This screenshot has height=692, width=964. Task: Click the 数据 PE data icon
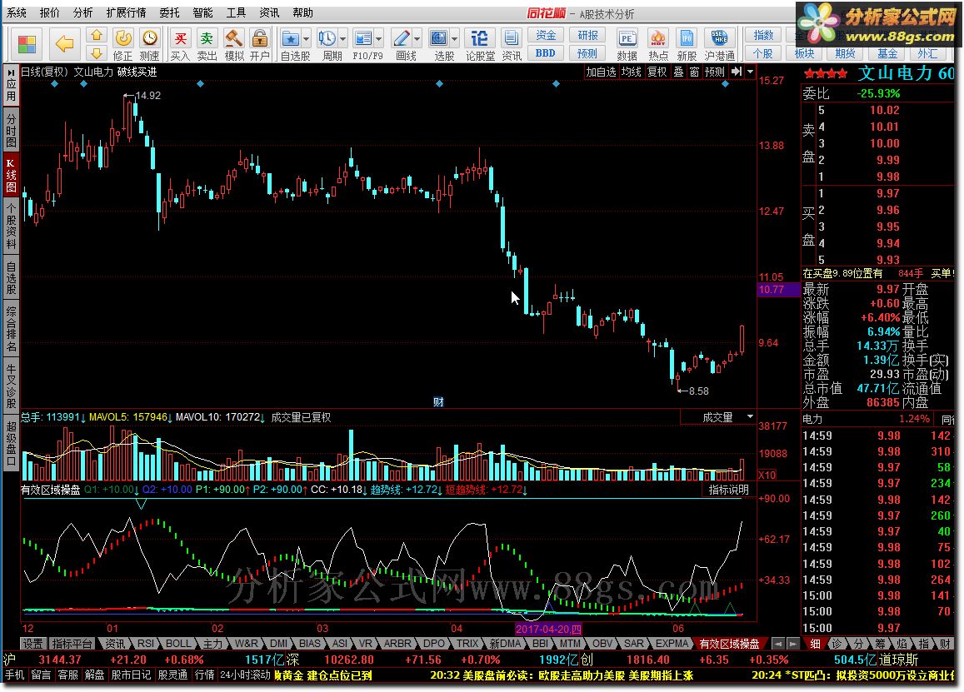coord(627,38)
